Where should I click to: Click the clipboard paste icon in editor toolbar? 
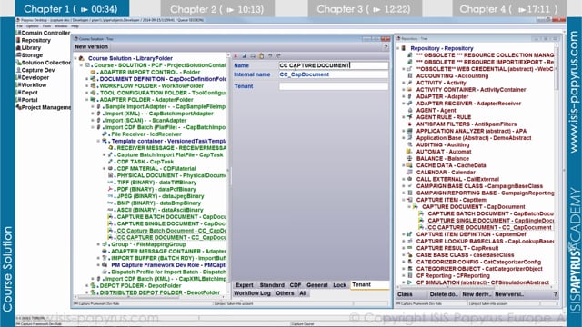(261, 56)
